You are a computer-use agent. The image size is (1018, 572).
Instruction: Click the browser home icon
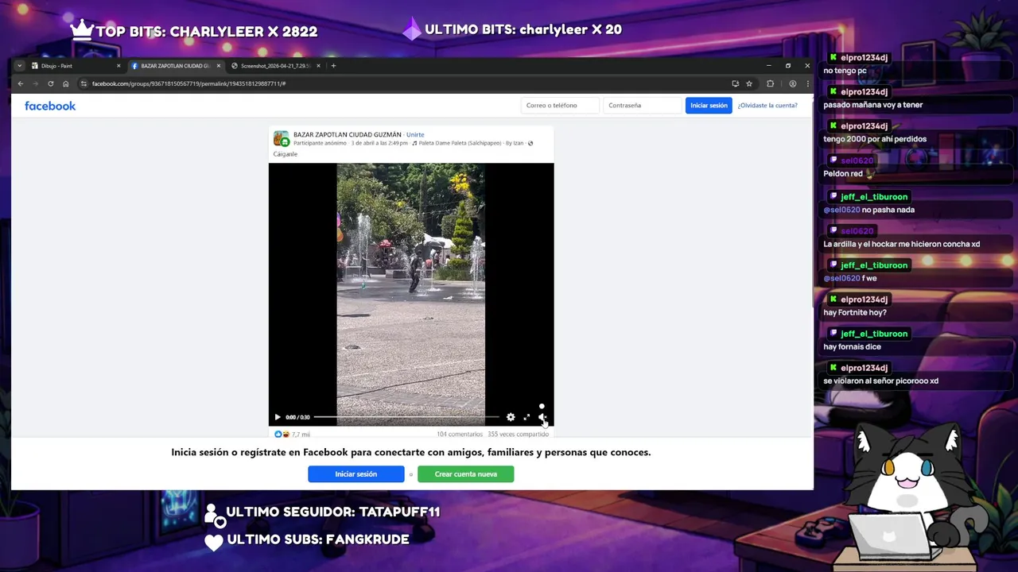coord(66,83)
